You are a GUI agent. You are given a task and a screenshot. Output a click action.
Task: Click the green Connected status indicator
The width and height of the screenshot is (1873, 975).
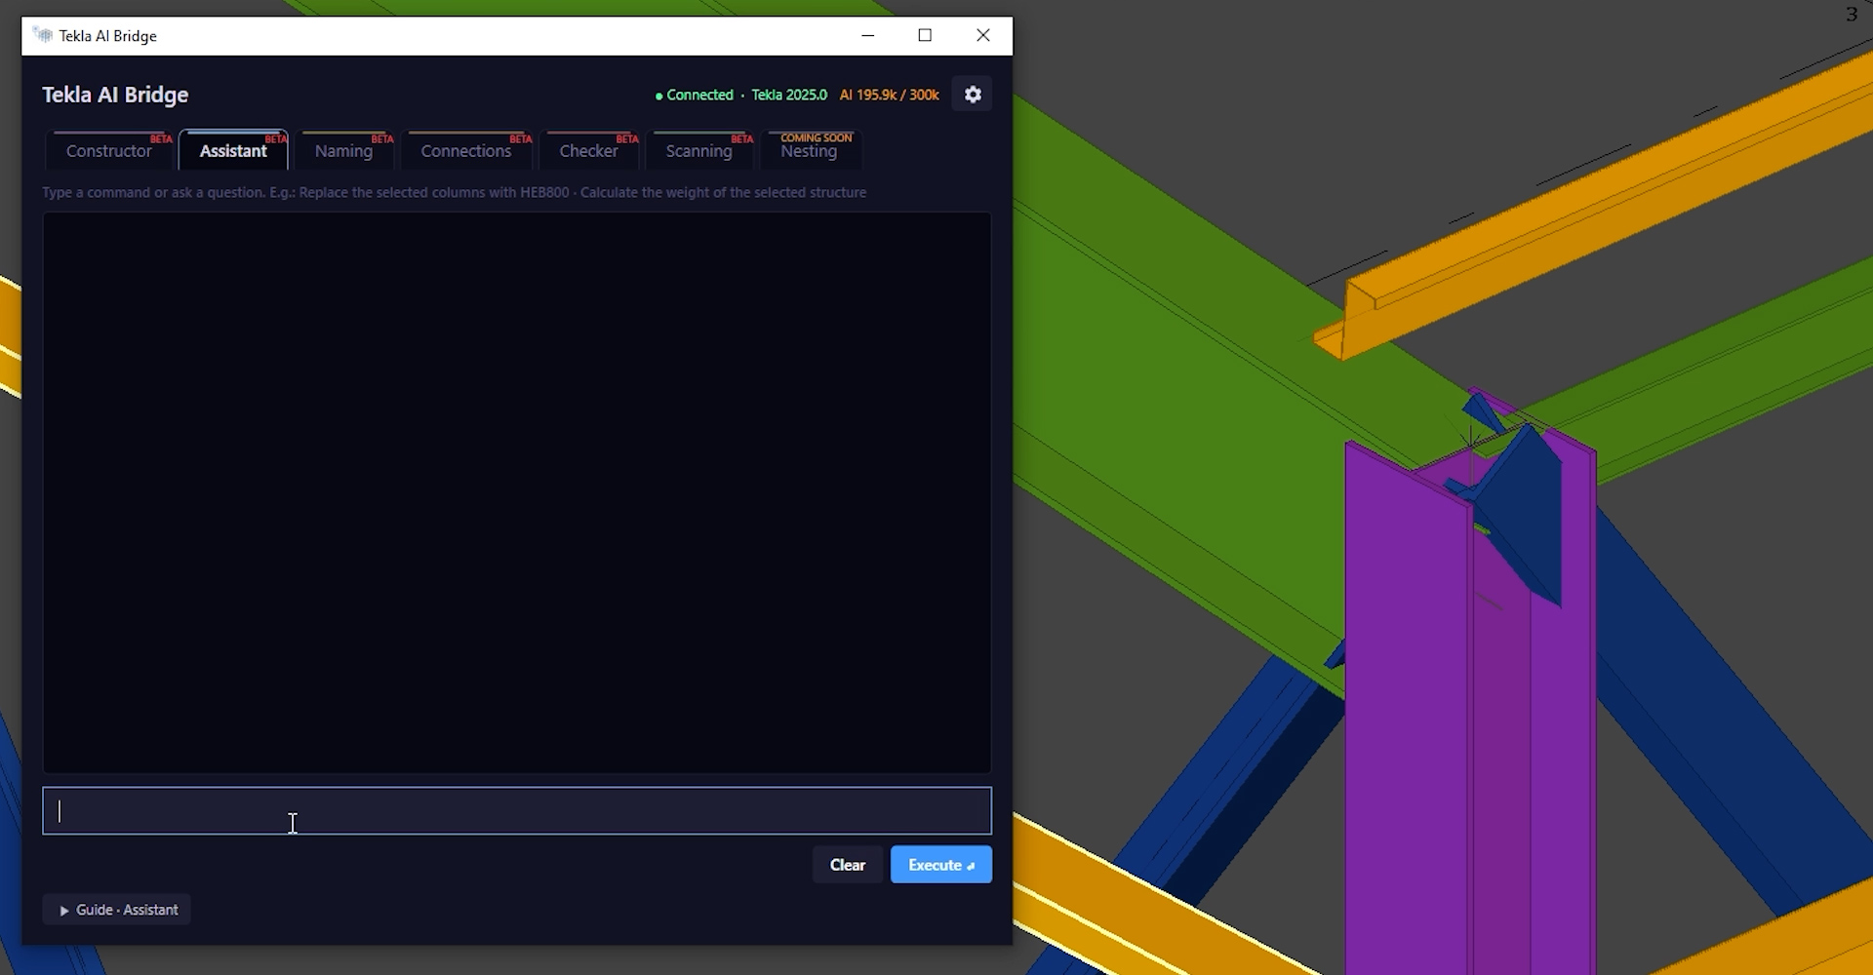point(694,95)
